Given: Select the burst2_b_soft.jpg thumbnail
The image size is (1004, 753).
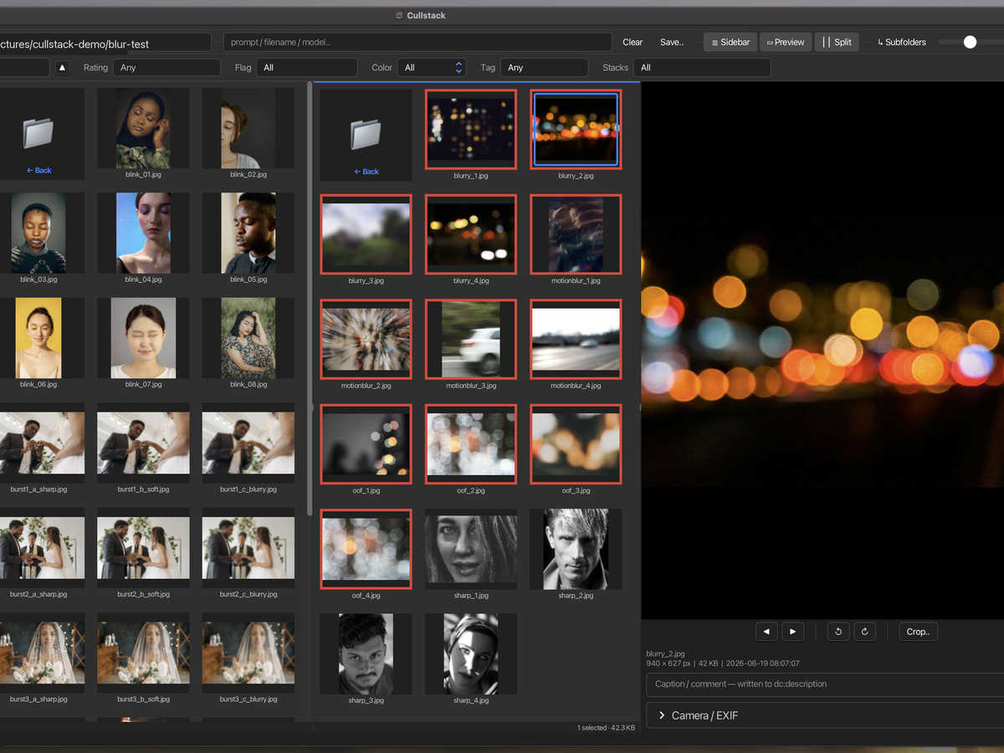Looking at the screenshot, I should (x=143, y=547).
